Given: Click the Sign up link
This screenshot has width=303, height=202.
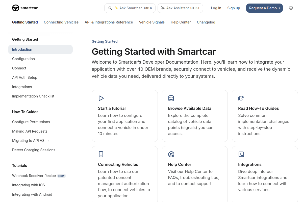Looking at the screenshot, I should tap(234, 8).
